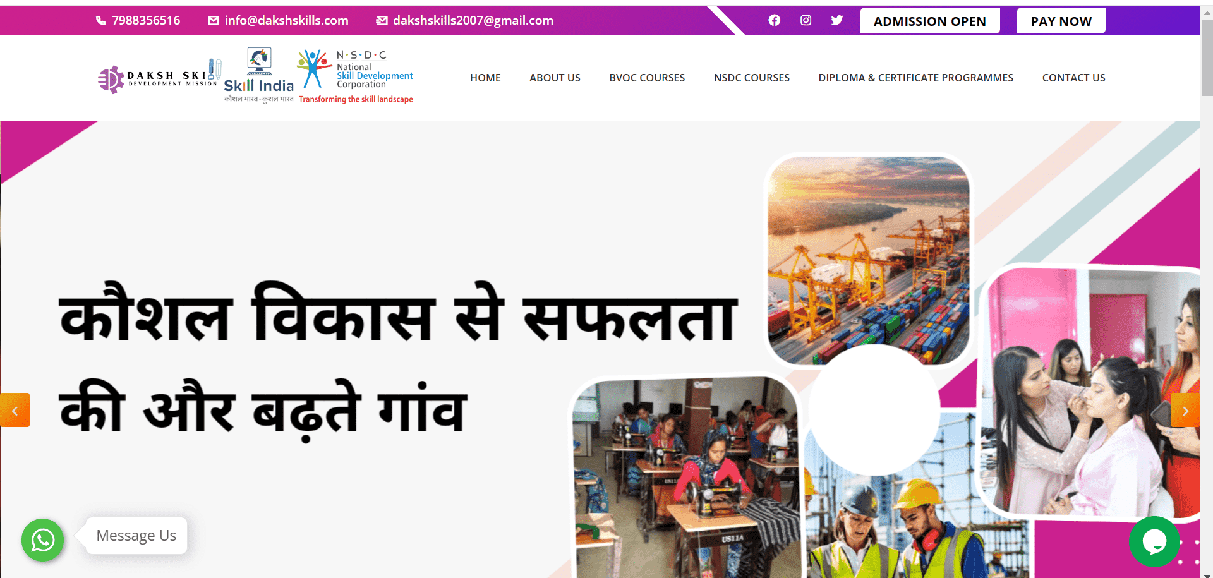
Task: Open the BVOC COURSES menu
Action: (647, 78)
